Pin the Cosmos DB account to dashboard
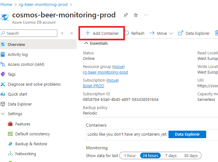Image resolution: width=218 pixels, height=162 pixels. click(x=126, y=15)
